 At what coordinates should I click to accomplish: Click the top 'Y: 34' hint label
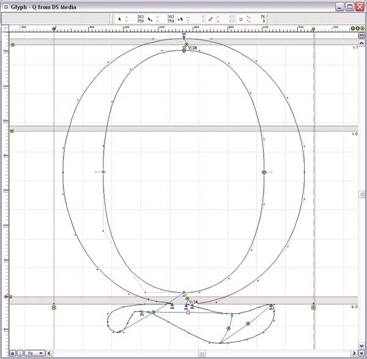coord(193,48)
